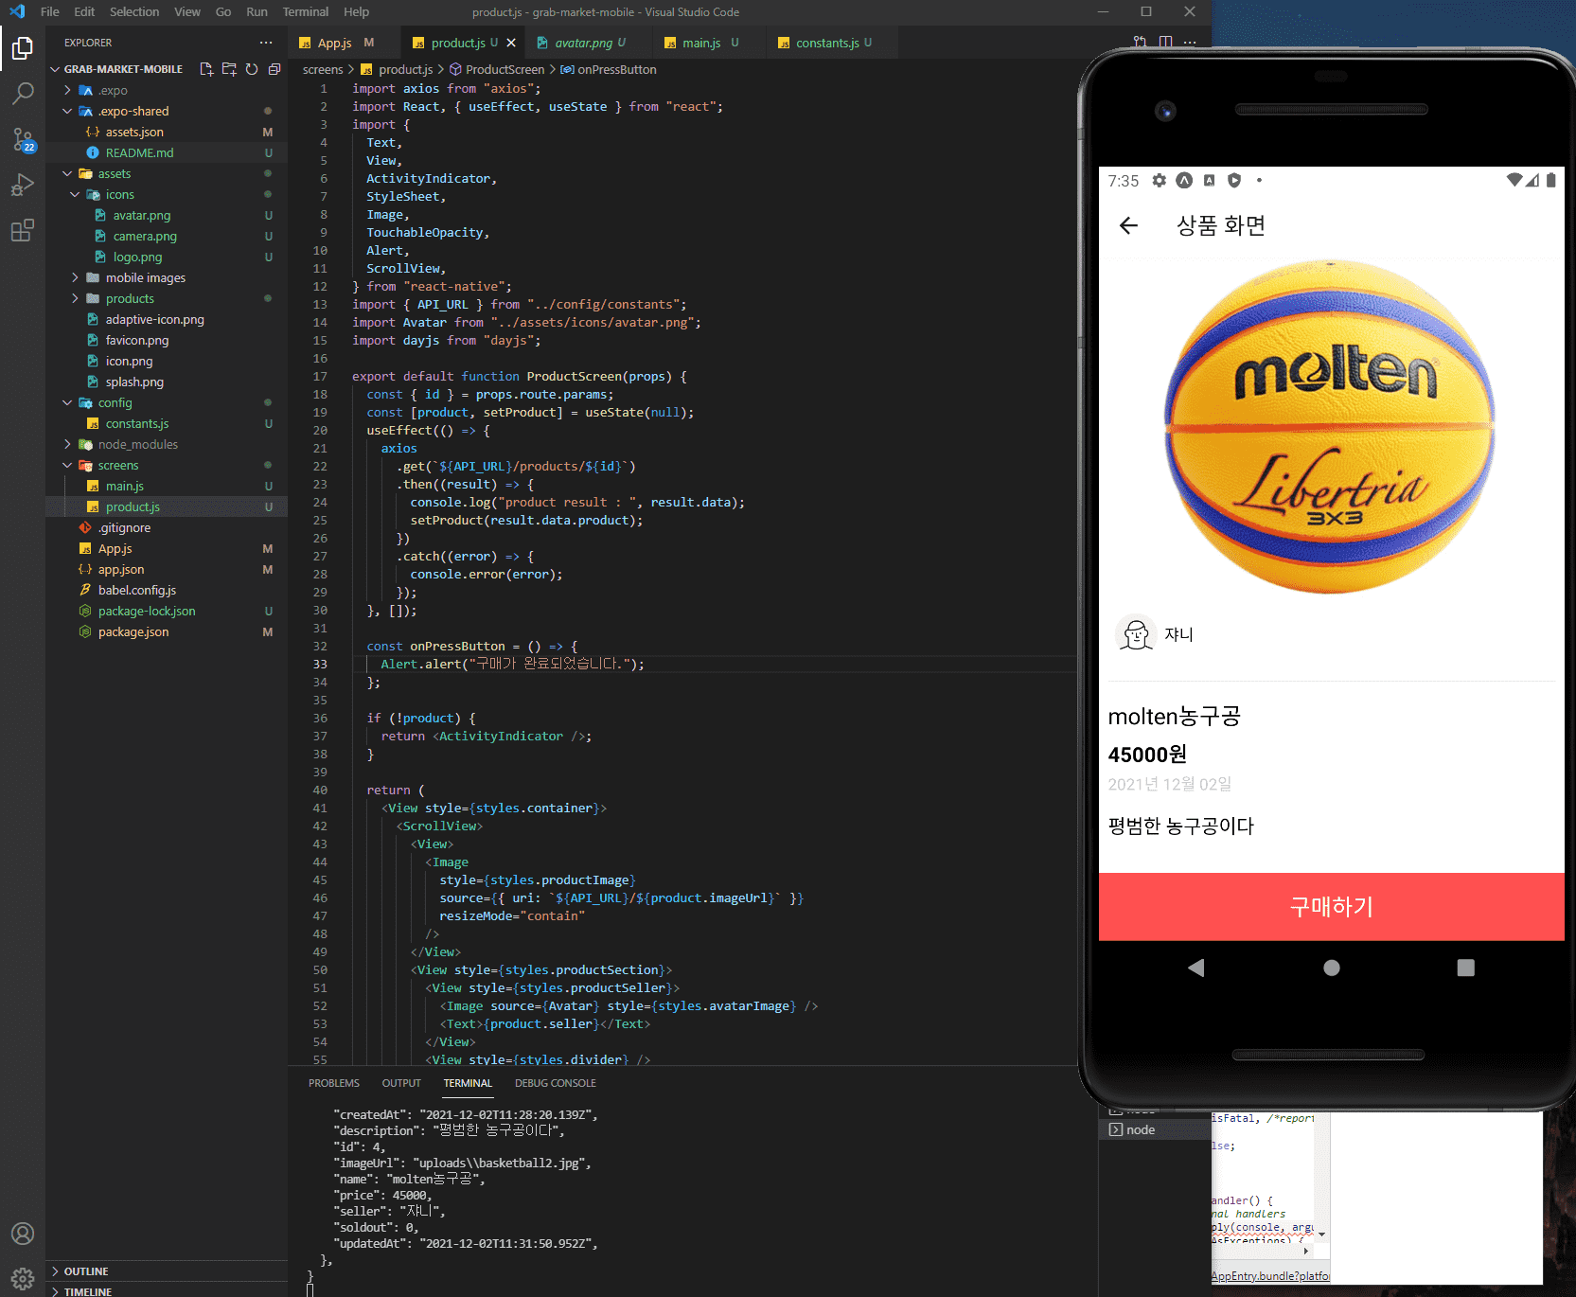Click onPressButton in breadcrumb

pyautogui.click(x=617, y=69)
